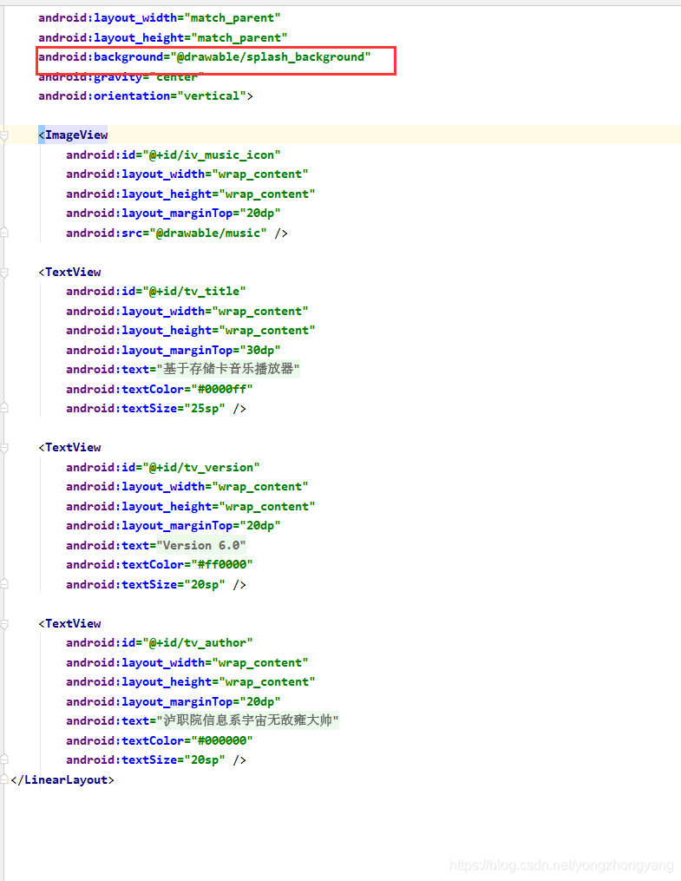Click the layout_height match_parent line
The width and height of the screenshot is (681, 881).
tap(162, 37)
